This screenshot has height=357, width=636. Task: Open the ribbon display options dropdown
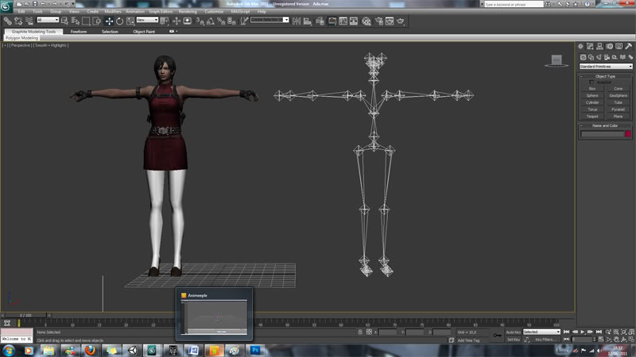[x=173, y=31]
